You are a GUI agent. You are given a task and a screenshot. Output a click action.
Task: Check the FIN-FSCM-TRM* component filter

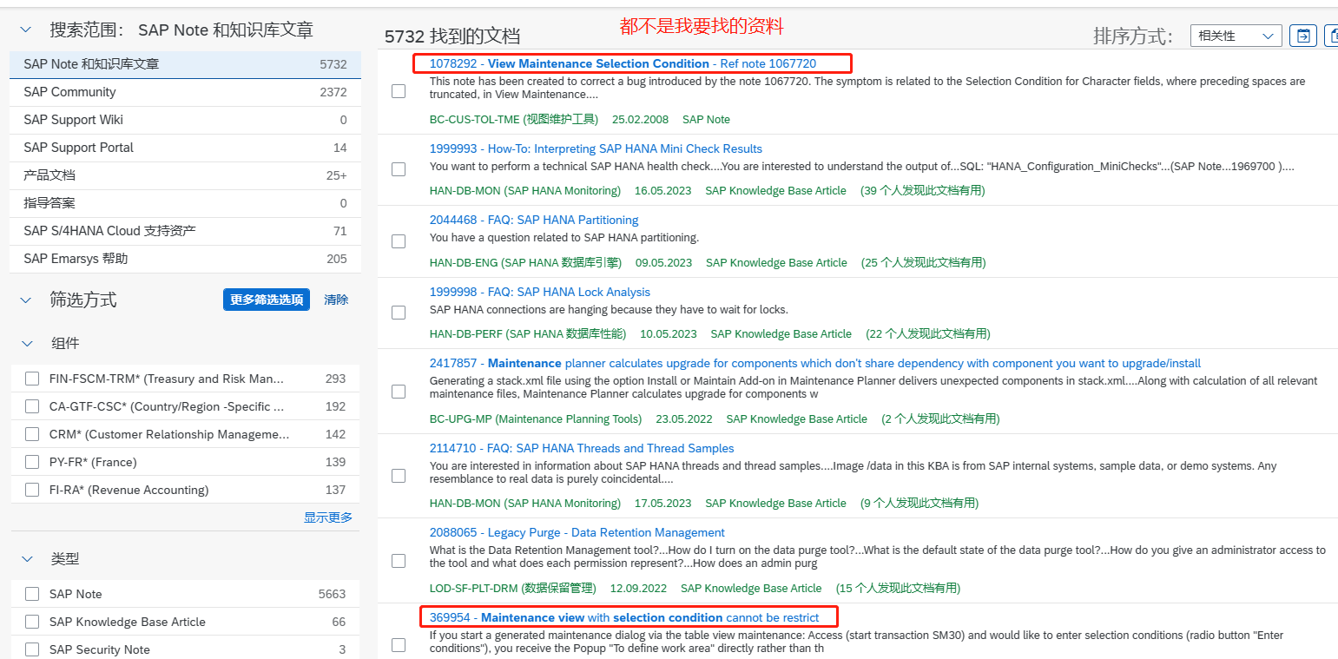tap(32, 378)
